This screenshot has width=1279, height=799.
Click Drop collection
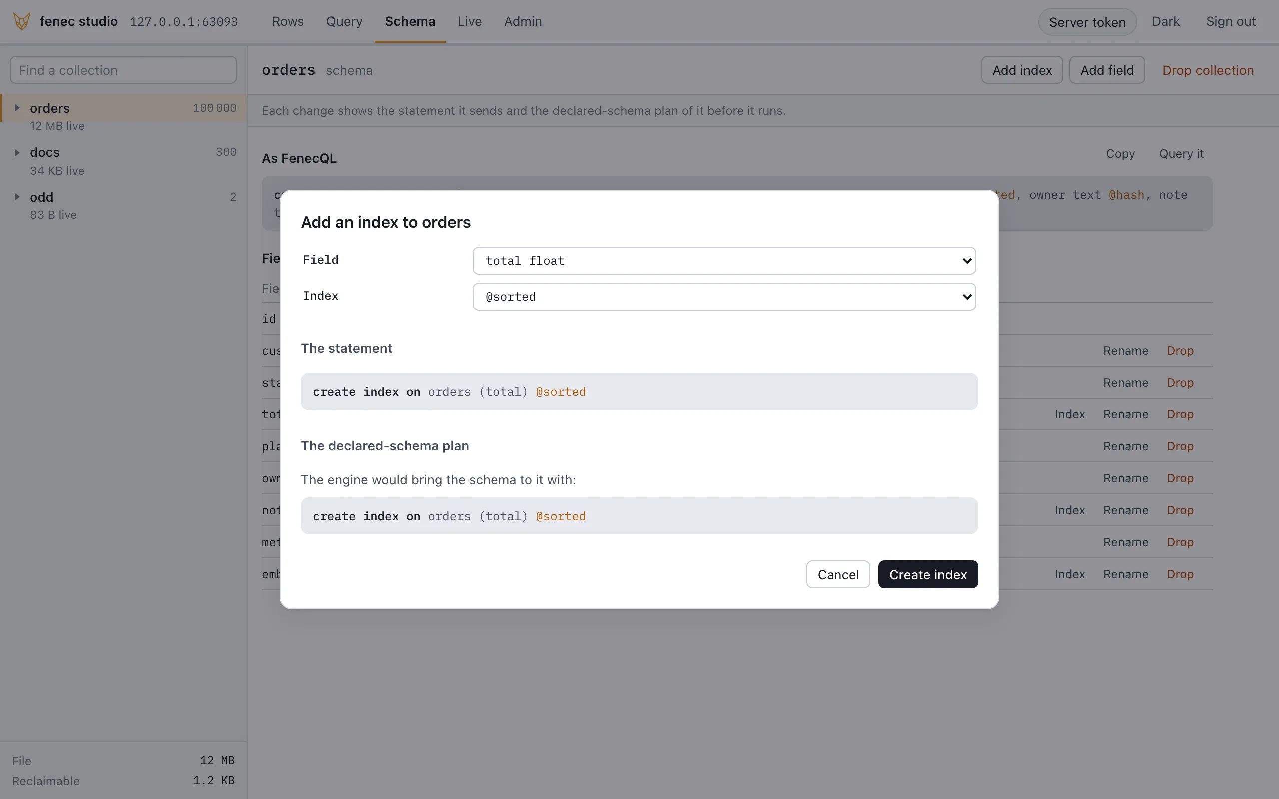point(1208,70)
